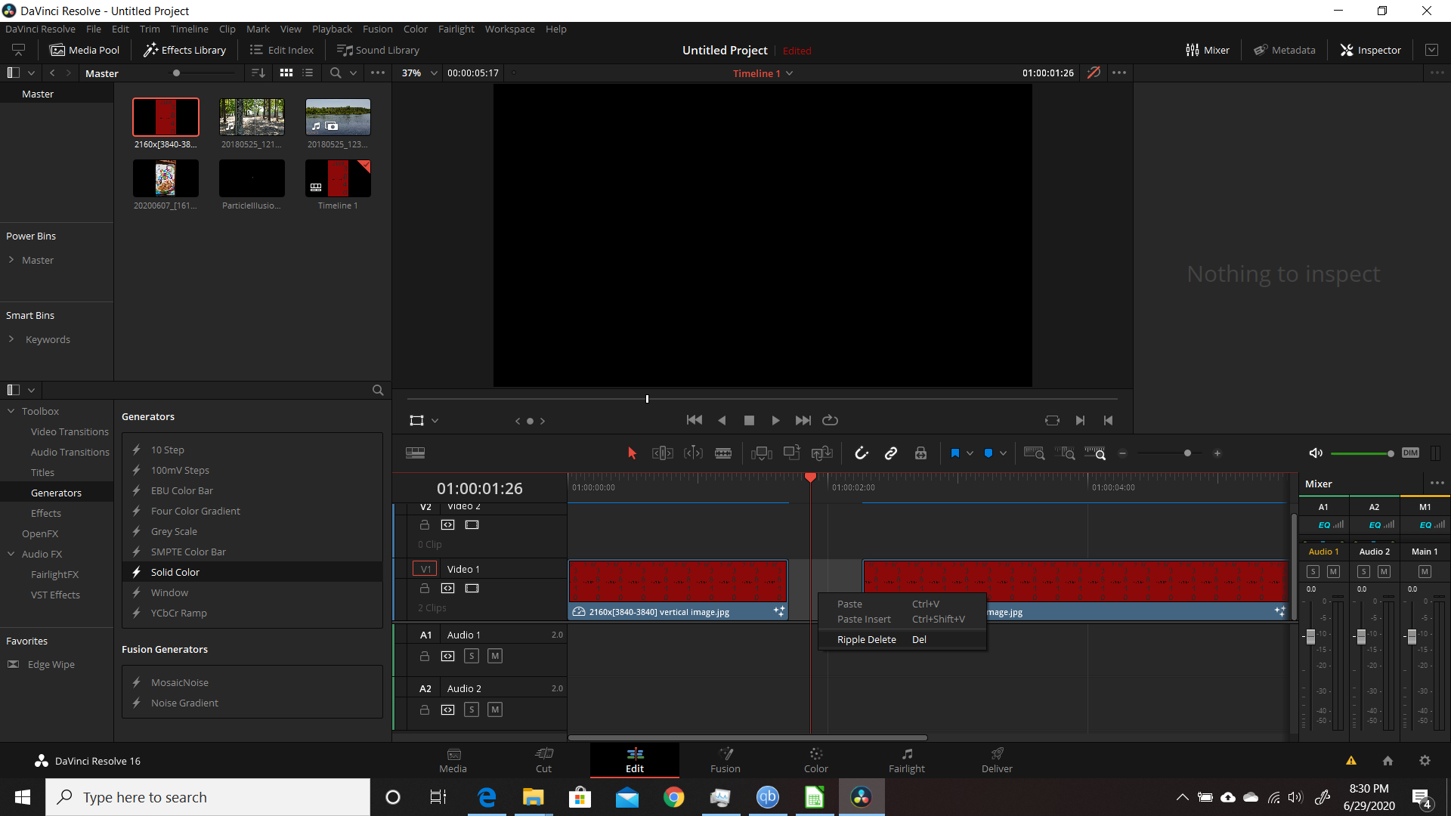Stop playback
The image size is (1451, 816).
coord(749,421)
